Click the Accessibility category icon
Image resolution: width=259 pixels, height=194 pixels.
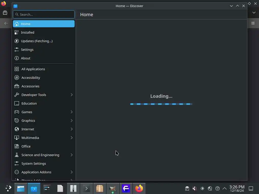[x=17, y=78]
